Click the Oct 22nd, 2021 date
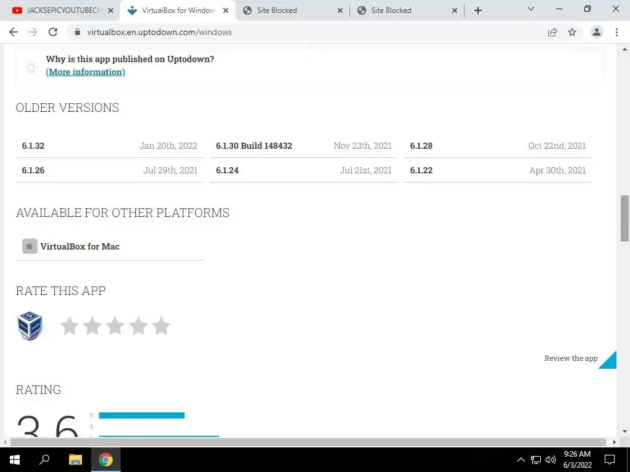 (x=557, y=146)
